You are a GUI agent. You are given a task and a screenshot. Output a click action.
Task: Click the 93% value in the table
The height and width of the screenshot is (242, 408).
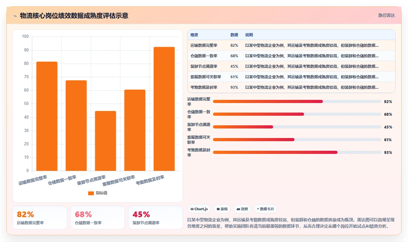click(234, 87)
